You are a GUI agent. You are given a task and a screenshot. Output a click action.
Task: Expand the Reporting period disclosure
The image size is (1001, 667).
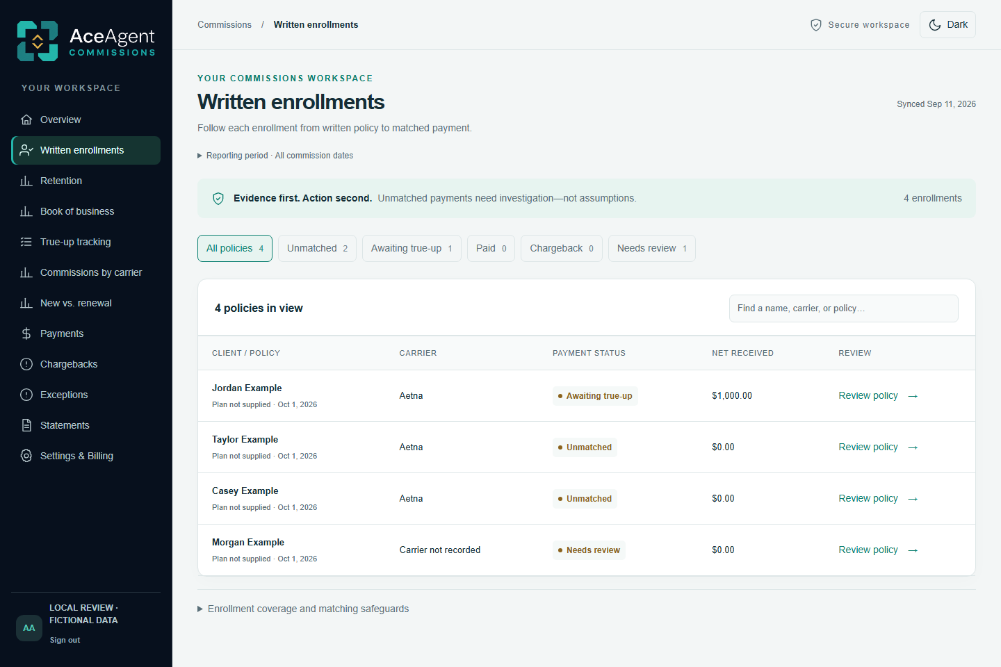(x=275, y=156)
